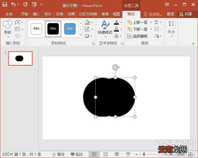Screen dimensions: 198x158
Task: Click the Save icon in the title bar
Action: tap(5, 5)
